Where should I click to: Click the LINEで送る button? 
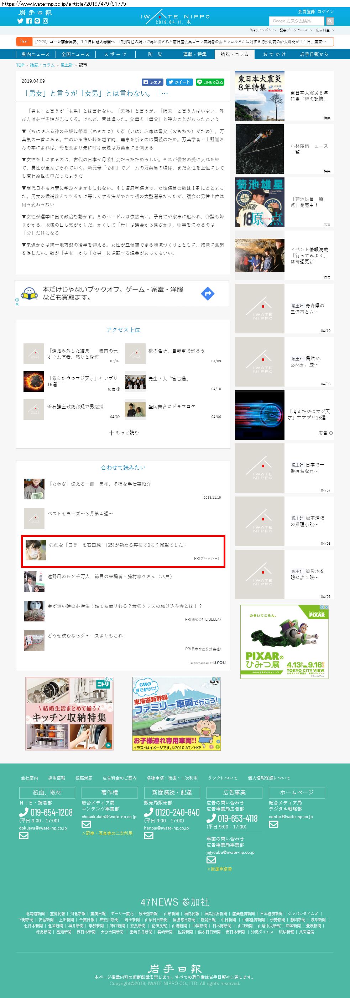coord(210,82)
